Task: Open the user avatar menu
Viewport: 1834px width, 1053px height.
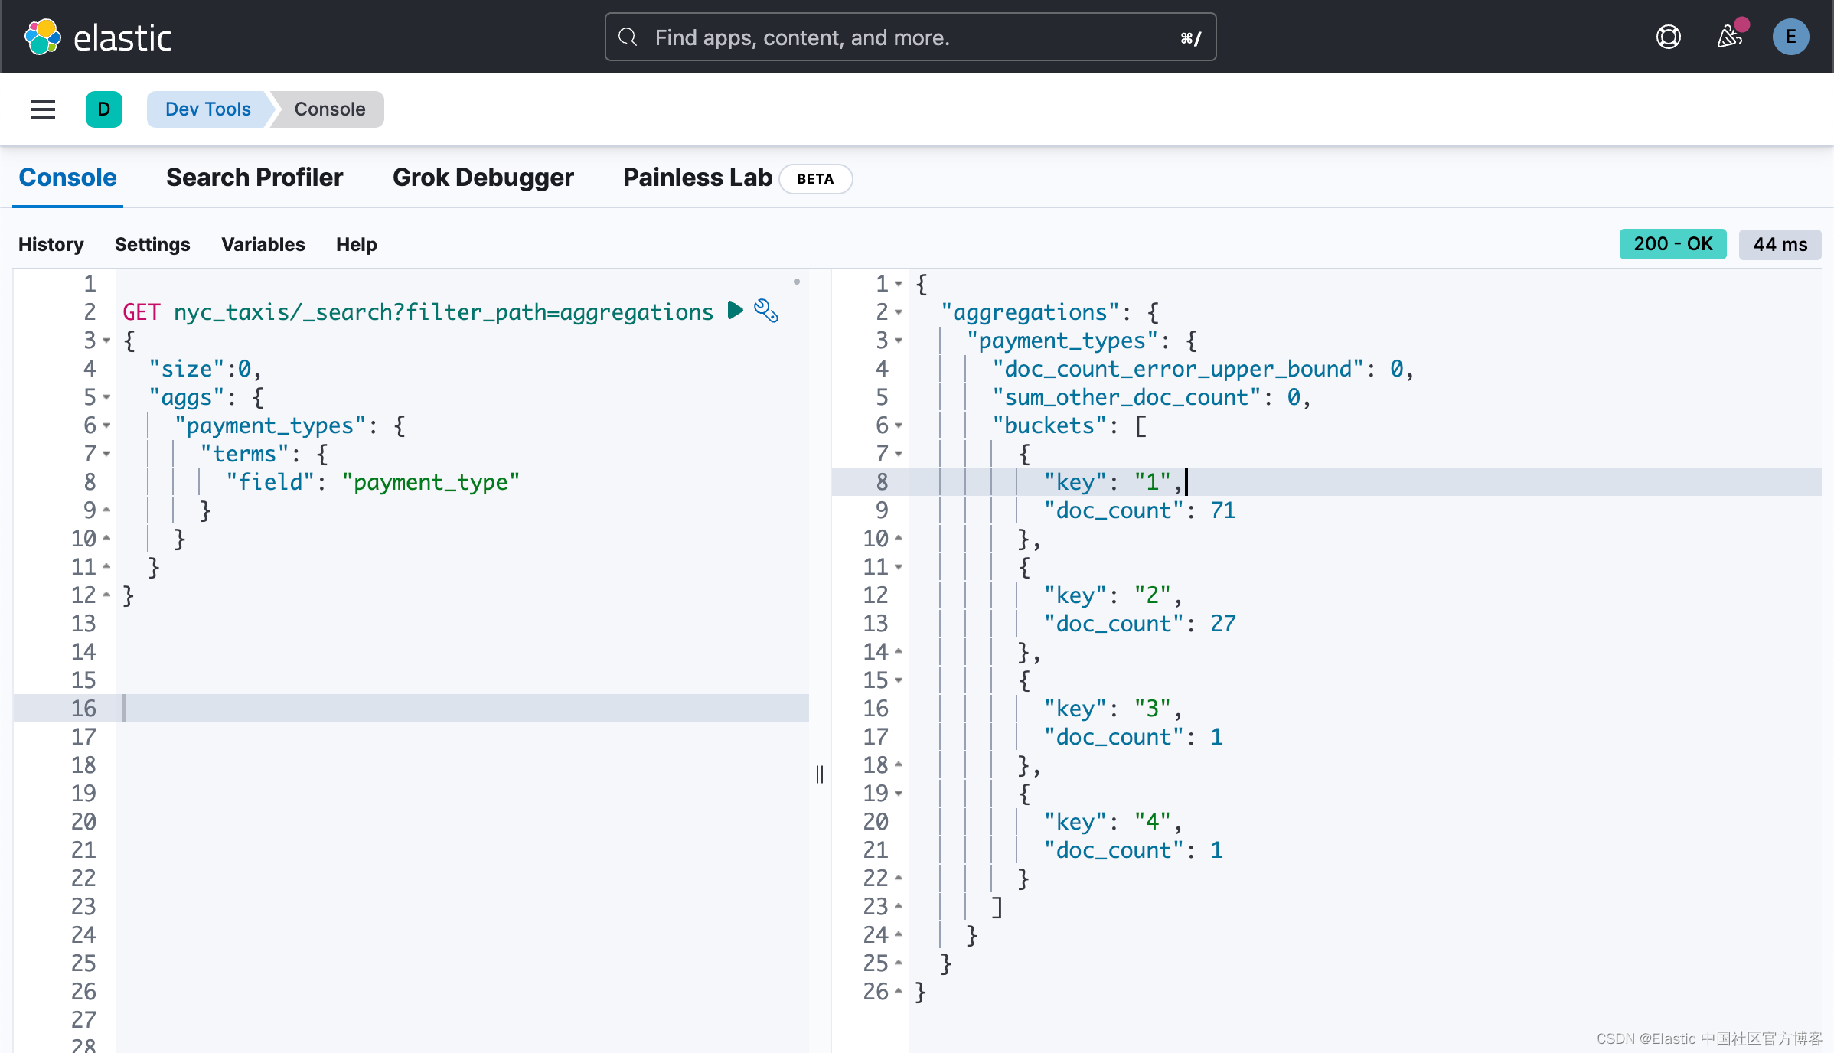Action: pyautogui.click(x=1790, y=36)
